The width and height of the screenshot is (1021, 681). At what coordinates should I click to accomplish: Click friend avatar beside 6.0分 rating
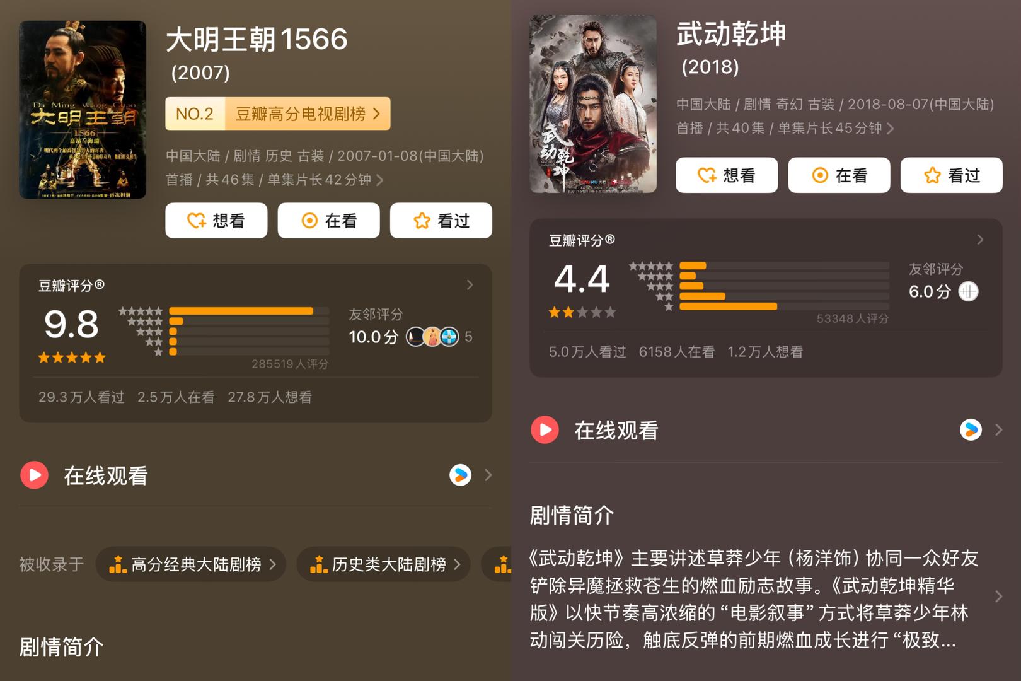click(968, 291)
